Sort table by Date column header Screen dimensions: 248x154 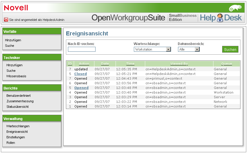(x=105, y=64)
